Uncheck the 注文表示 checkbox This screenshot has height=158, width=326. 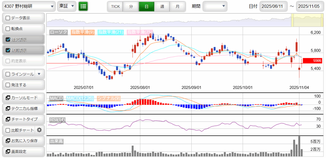click(x=8, y=39)
